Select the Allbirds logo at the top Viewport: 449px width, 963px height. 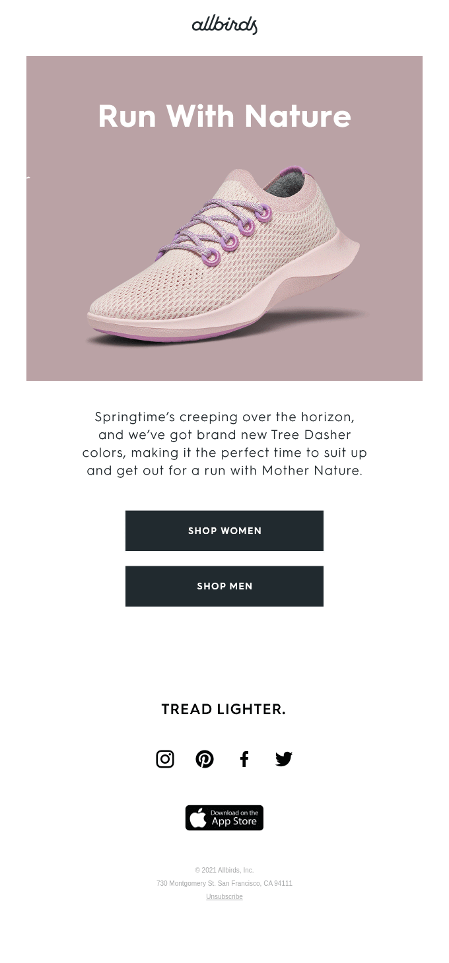[x=224, y=25]
